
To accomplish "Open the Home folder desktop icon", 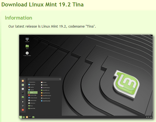I will [x=27, y=47].
